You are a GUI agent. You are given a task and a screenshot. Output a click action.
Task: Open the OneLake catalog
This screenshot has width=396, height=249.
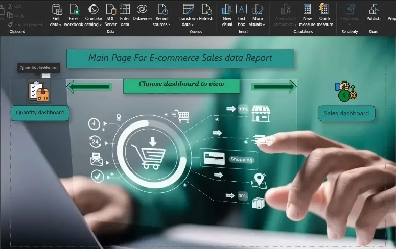[93, 15]
